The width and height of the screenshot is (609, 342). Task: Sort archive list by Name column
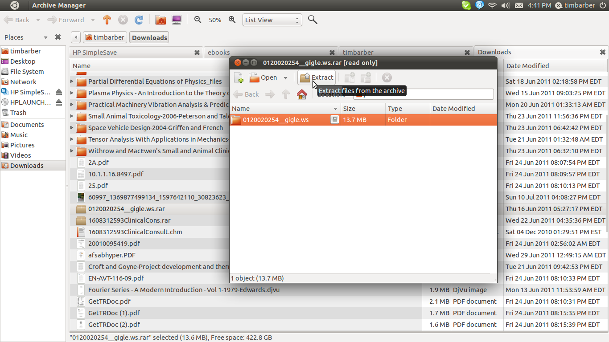[285, 109]
